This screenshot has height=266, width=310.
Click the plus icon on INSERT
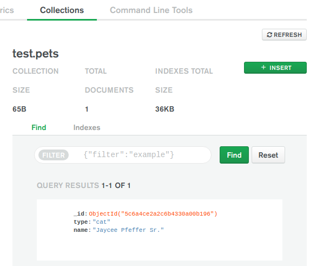click(x=263, y=67)
